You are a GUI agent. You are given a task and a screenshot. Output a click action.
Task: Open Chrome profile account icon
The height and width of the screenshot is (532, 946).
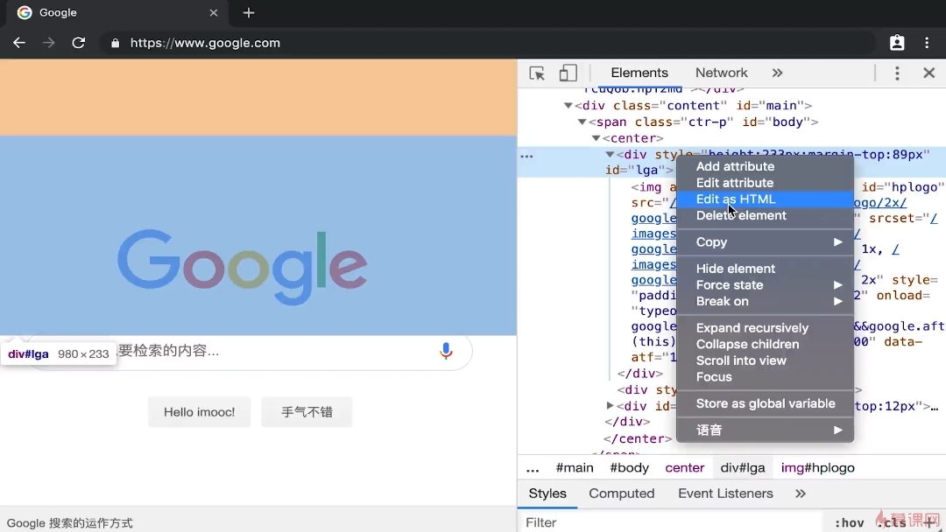(897, 43)
